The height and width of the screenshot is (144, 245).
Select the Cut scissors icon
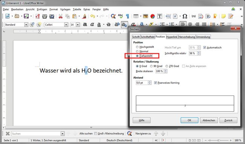(60, 16)
